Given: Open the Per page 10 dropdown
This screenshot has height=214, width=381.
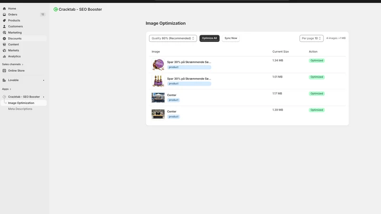Looking at the screenshot, I should (311, 39).
